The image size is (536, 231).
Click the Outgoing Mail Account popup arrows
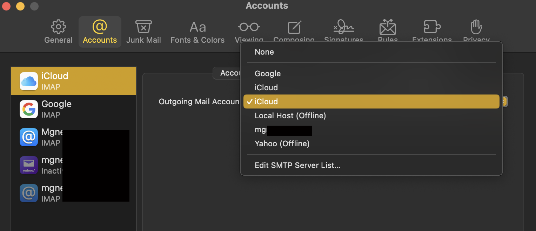pyautogui.click(x=504, y=101)
